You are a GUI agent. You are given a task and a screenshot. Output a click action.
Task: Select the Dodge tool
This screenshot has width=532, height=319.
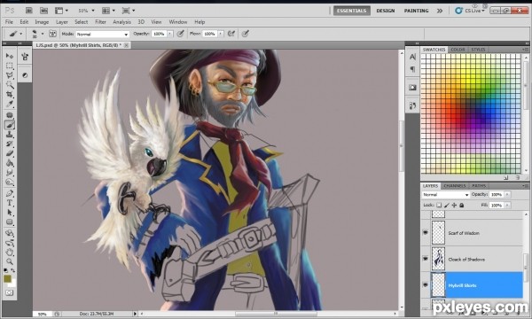[10, 183]
